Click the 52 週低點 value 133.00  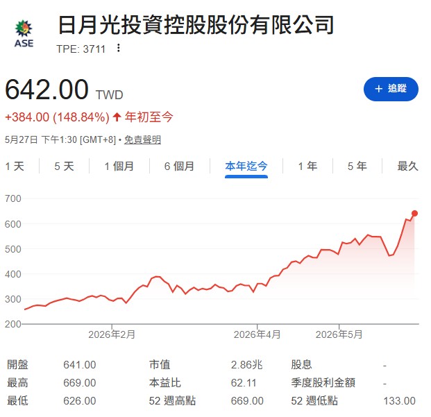coord(399,401)
